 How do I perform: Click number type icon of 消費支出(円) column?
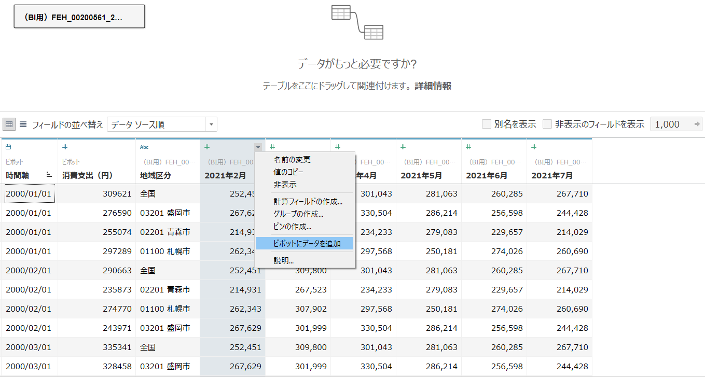65,147
